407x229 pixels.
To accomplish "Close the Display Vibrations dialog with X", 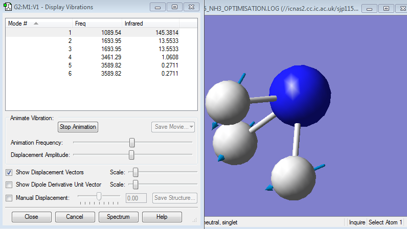I will click(x=191, y=8).
